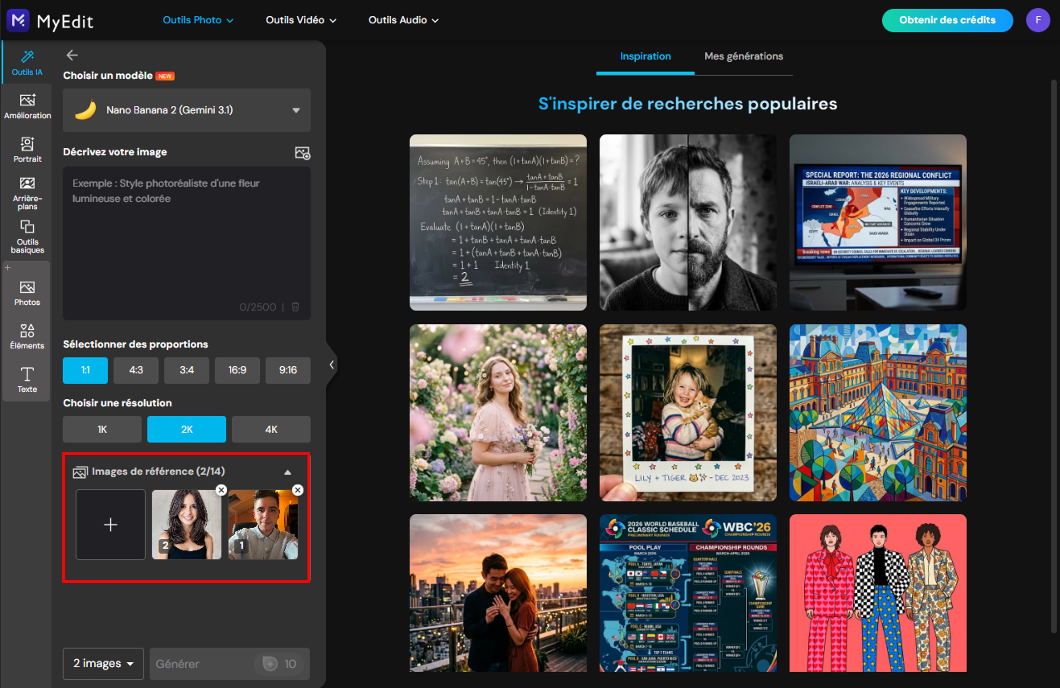Select the 3:4 proportion option
The width and height of the screenshot is (1060, 688).
pyautogui.click(x=187, y=370)
